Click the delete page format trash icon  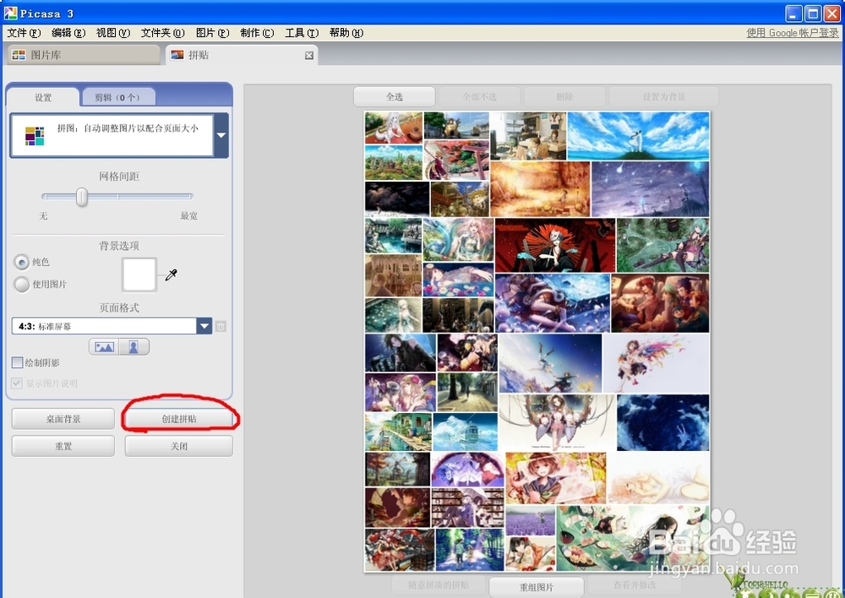click(221, 326)
